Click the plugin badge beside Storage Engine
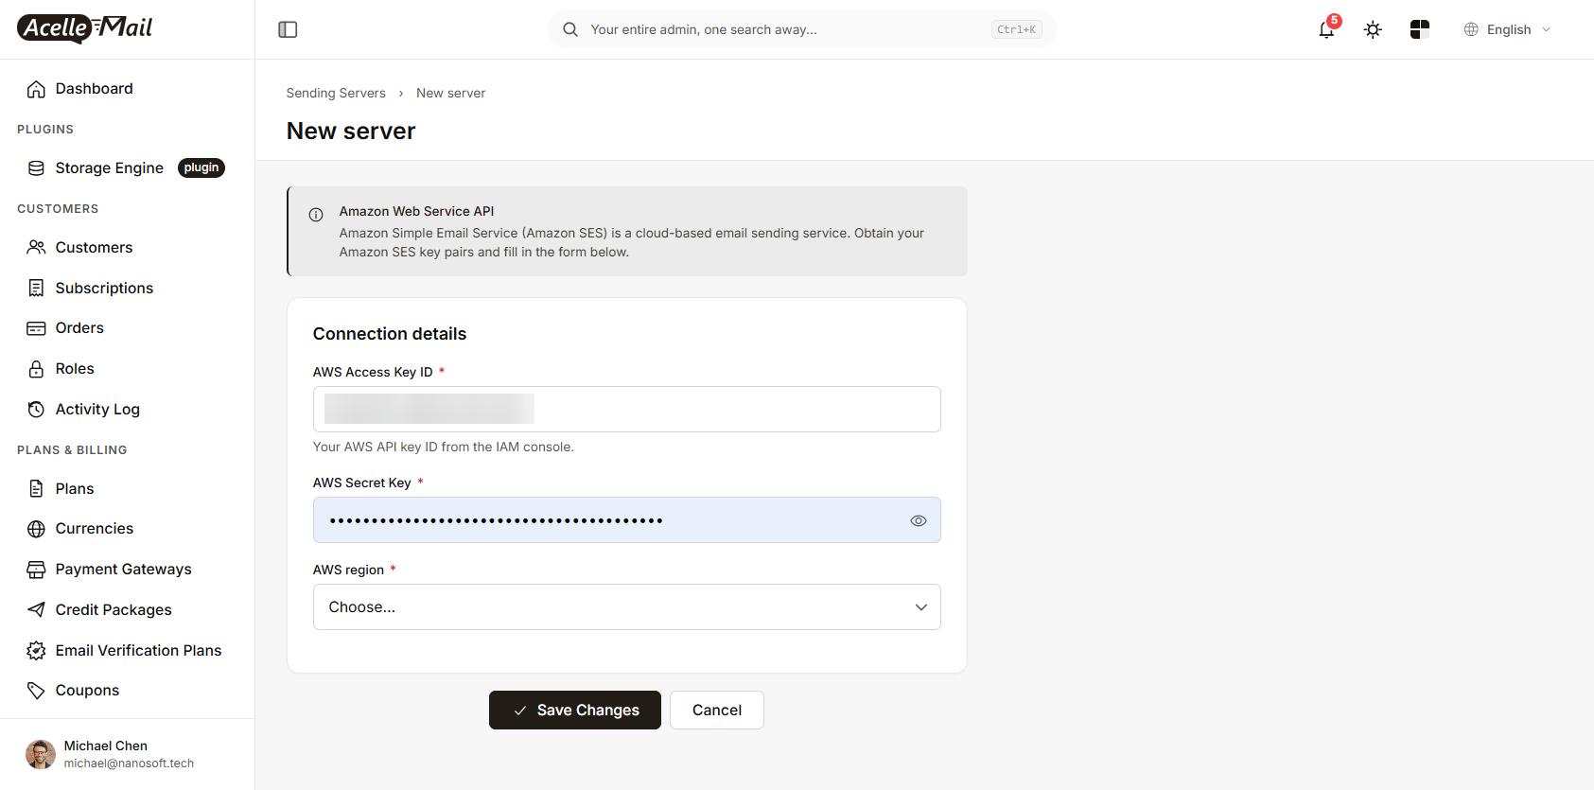Image resolution: width=1594 pixels, height=790 pixels. coord(201,167)
